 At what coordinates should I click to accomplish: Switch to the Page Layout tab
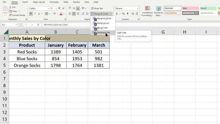tap(39, 2)
